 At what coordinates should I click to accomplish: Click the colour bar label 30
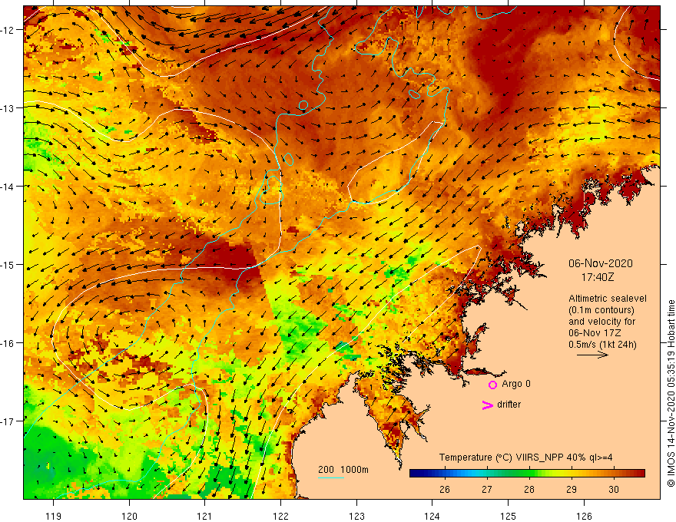coord(614,489)
